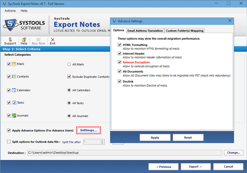Switch to Email Address Translation tab
The width and height of the screenshot is (247, 173).
(x=145, y=30)
